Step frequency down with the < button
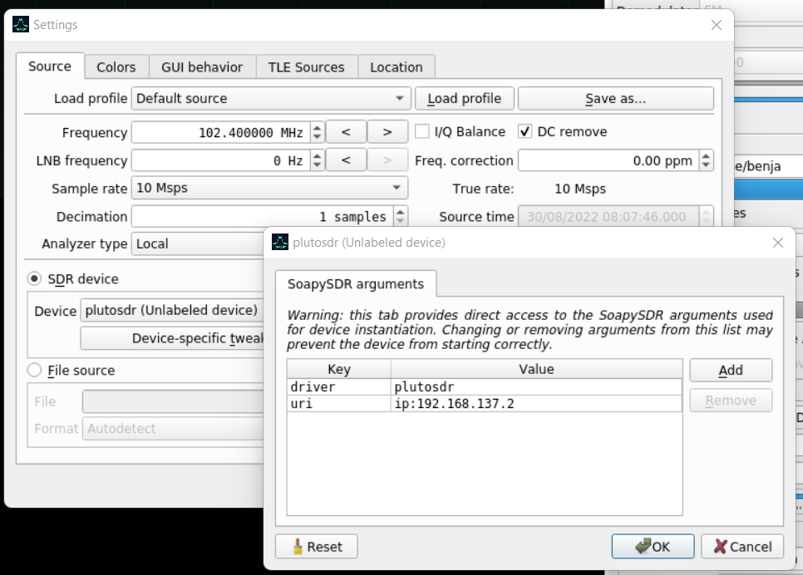 pyautogui.click(x=346, y=131)
